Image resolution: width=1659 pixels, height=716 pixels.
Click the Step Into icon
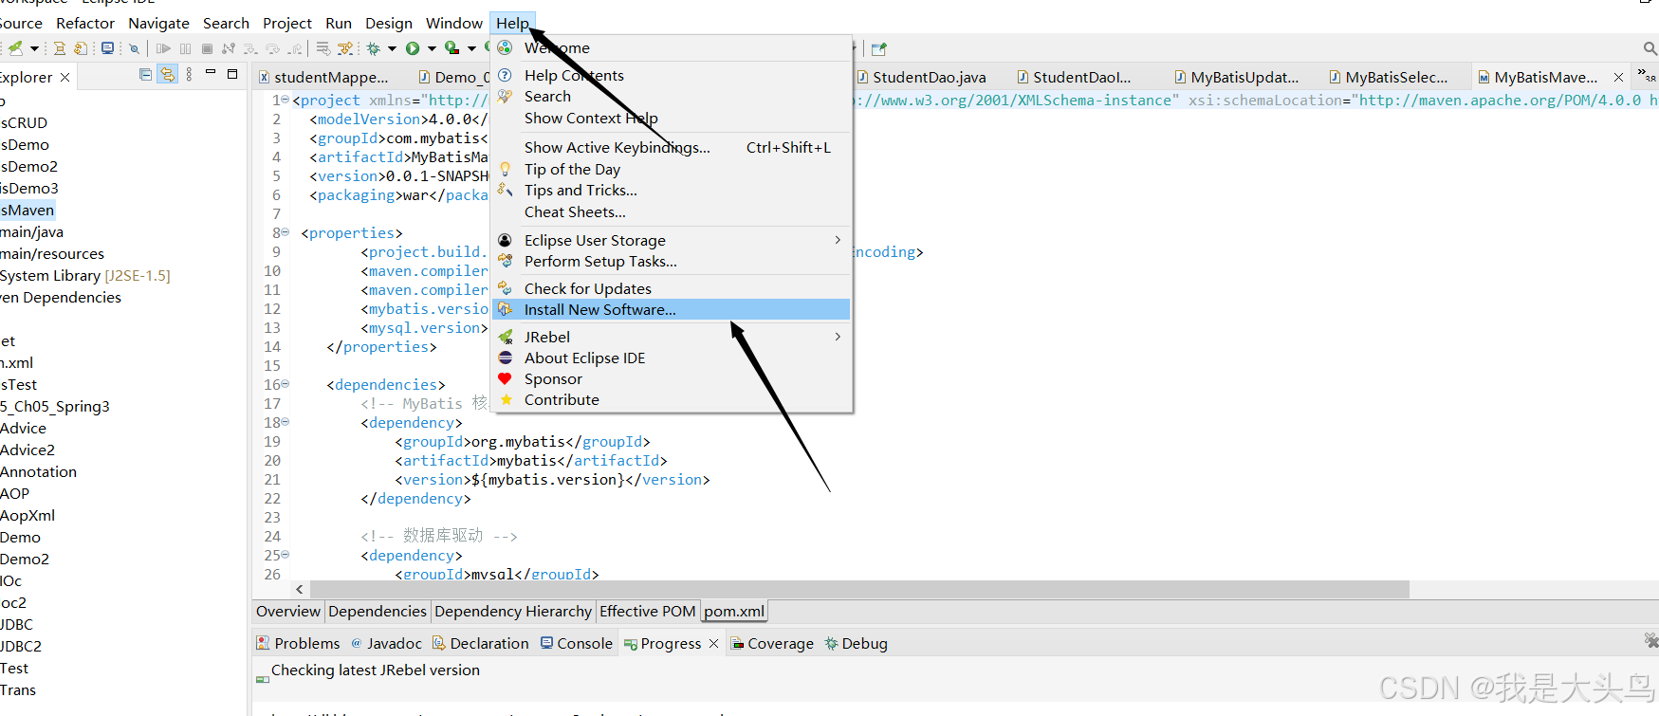[x=250, y=48]
